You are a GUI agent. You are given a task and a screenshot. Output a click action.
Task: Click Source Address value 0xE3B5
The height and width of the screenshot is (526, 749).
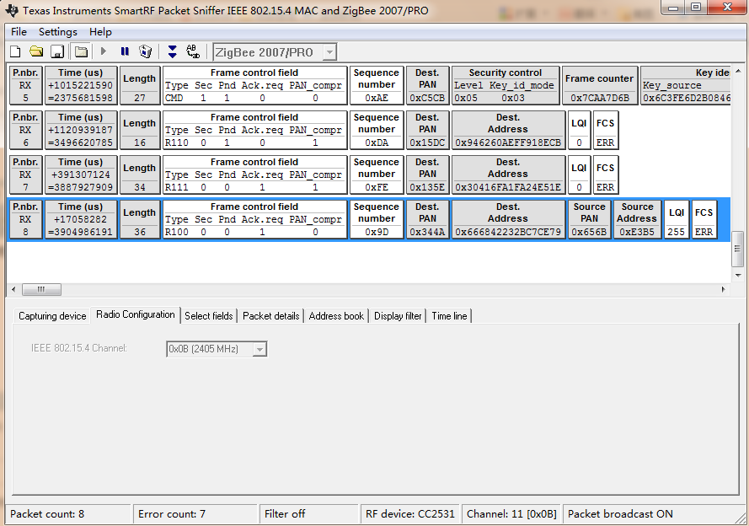(x=637, y=232)
